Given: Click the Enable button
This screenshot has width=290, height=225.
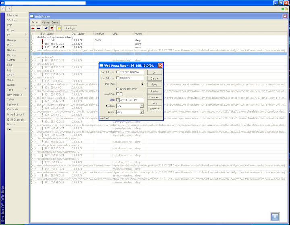Looking at the screenshot, I should 155,92.
